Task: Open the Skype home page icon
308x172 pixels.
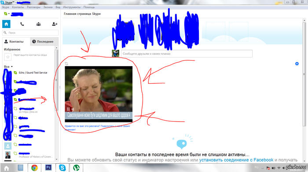Action: tap(6, 24)
